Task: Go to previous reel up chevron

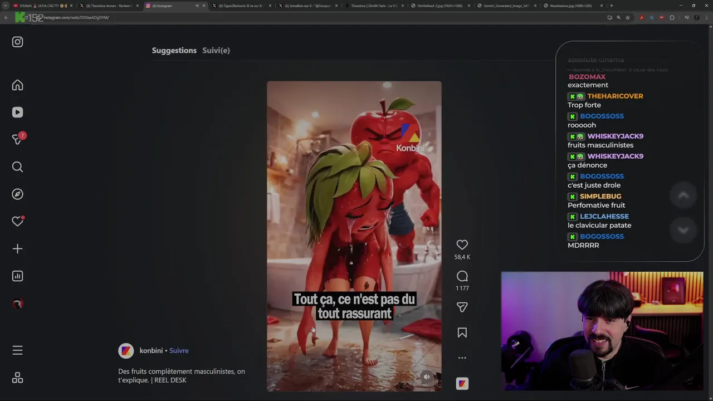Action: (683, 195)
